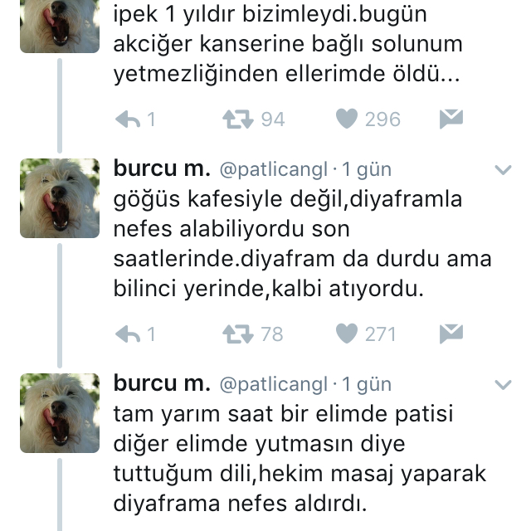Image resolution: width=531 pixels, height=531 pixels.
Task: Reply to the tweet about ipek's death
Action: point(128,119)
